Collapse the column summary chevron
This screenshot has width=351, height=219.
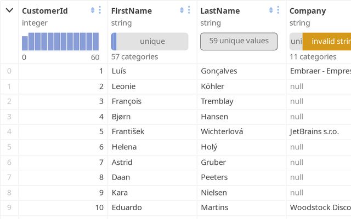click(9, 10)
